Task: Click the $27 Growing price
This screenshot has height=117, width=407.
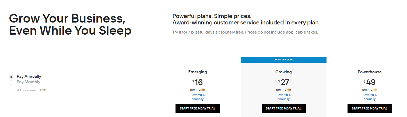Action: tap(283, 82)
